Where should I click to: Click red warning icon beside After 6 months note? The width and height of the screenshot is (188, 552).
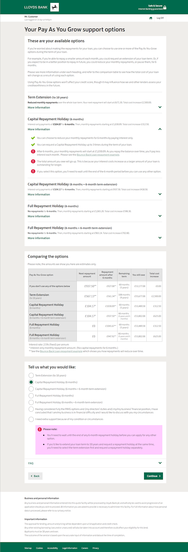tap(33, 152)
